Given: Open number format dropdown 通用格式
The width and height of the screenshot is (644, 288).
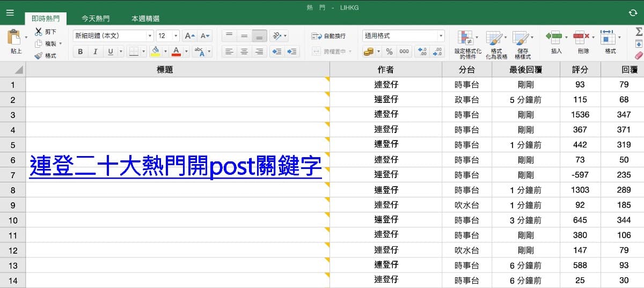Looking at the screenshot, I should point(404,36).
